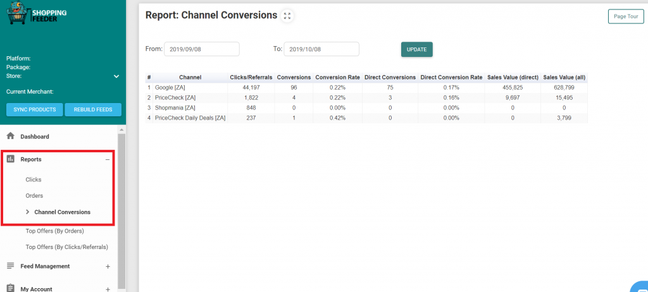Click the Platform label

[x=18, y=59]
